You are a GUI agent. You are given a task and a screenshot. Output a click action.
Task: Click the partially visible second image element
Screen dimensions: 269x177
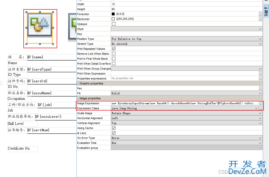click(x=72, y=27)
